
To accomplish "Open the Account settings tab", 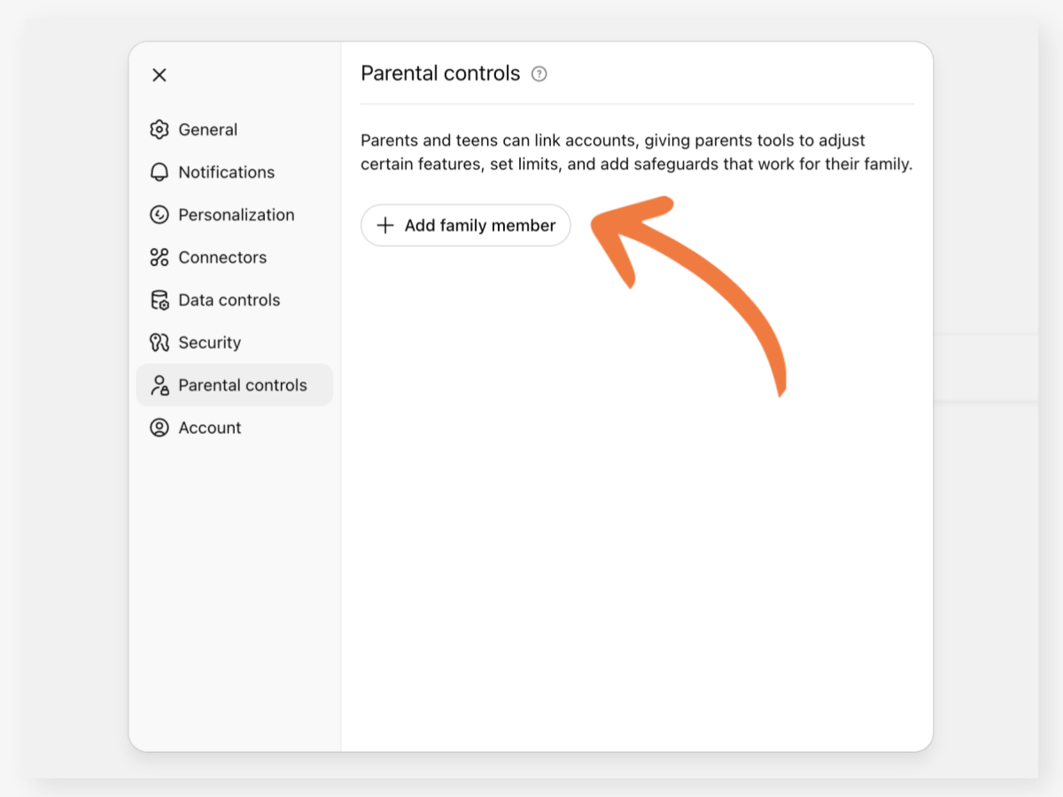I will (x=210, y=428).
